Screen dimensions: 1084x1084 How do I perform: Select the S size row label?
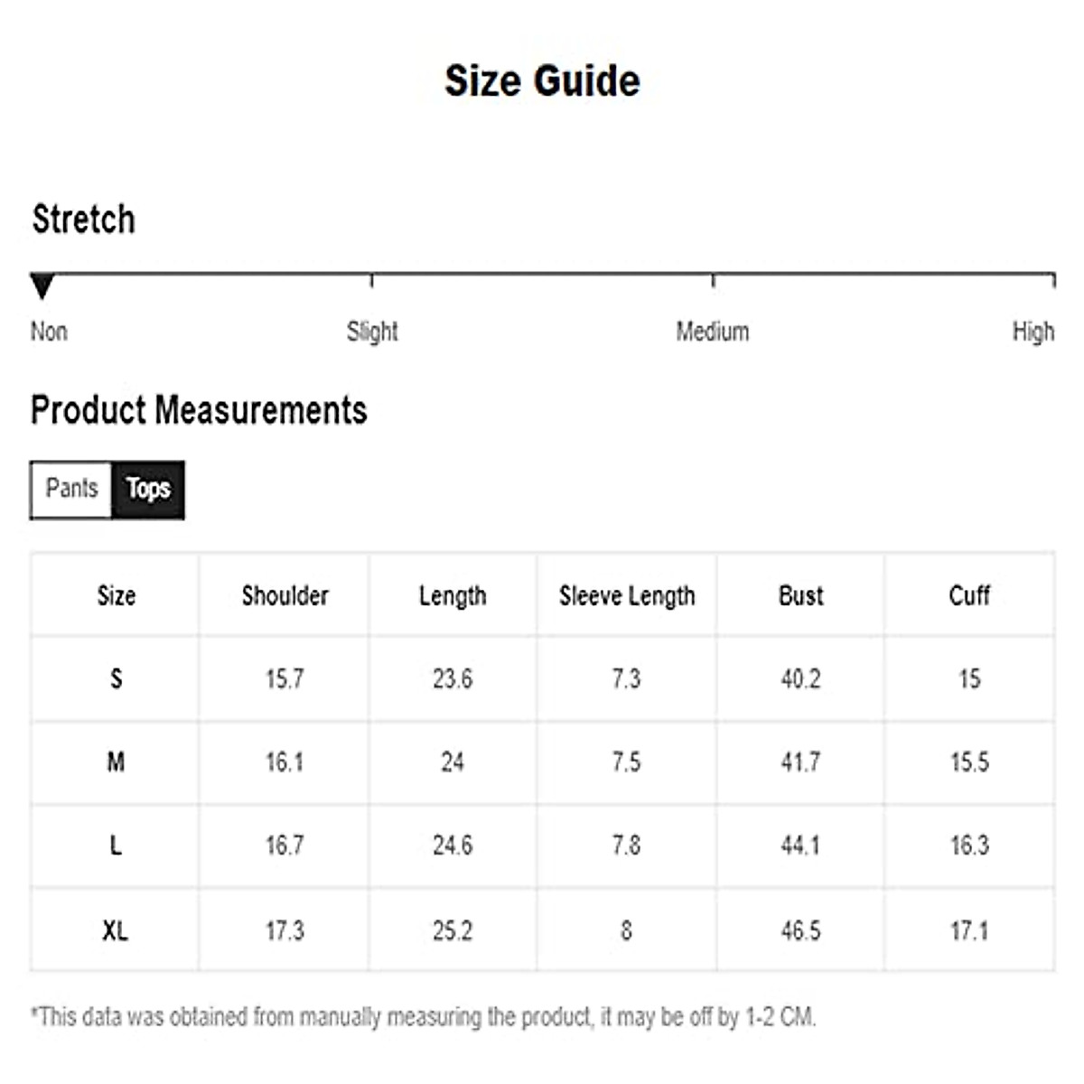[116, 678]
